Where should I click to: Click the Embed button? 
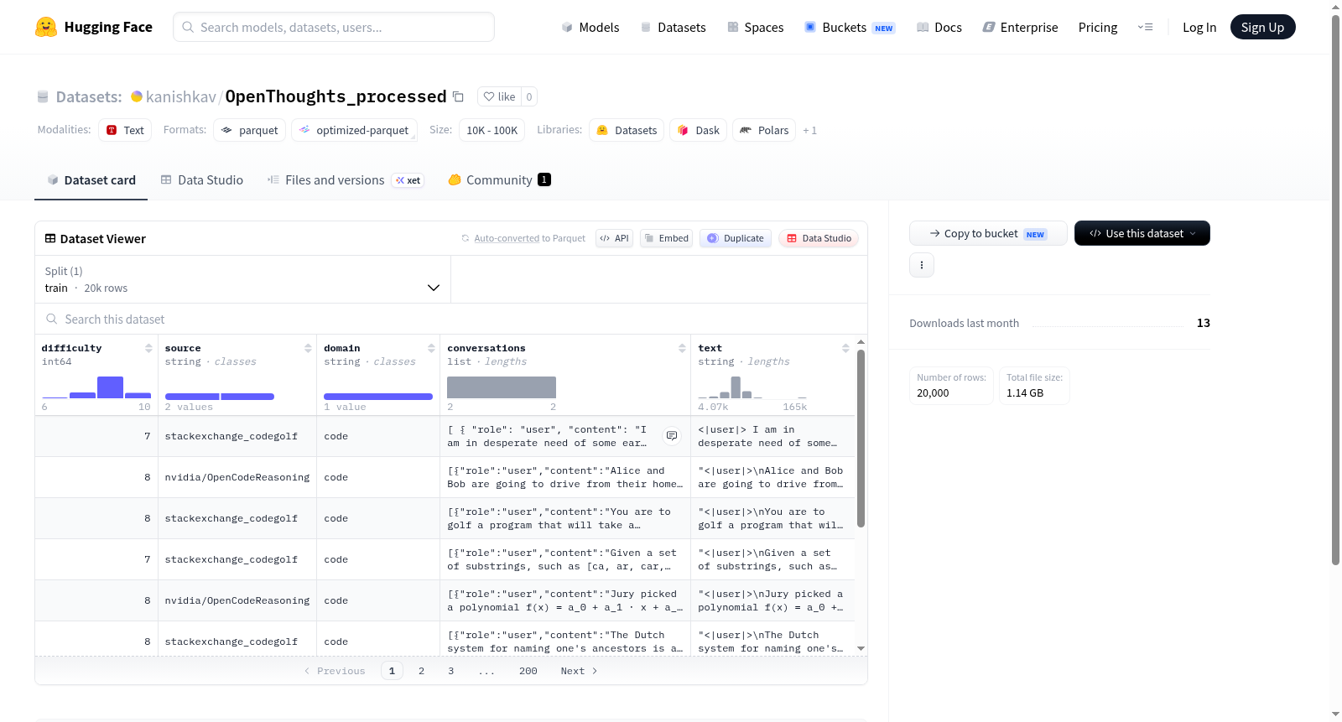click(666, 238)
